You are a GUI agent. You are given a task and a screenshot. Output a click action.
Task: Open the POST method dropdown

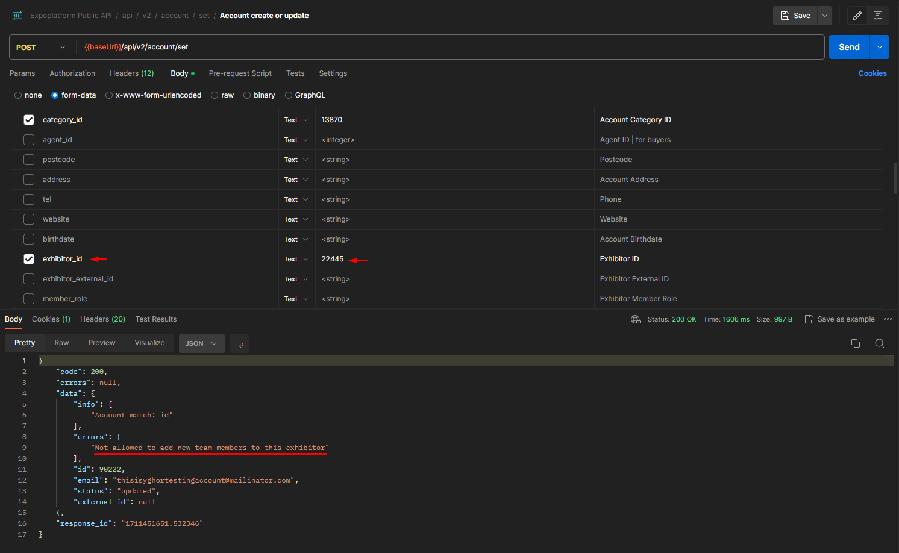pos(40,46)
